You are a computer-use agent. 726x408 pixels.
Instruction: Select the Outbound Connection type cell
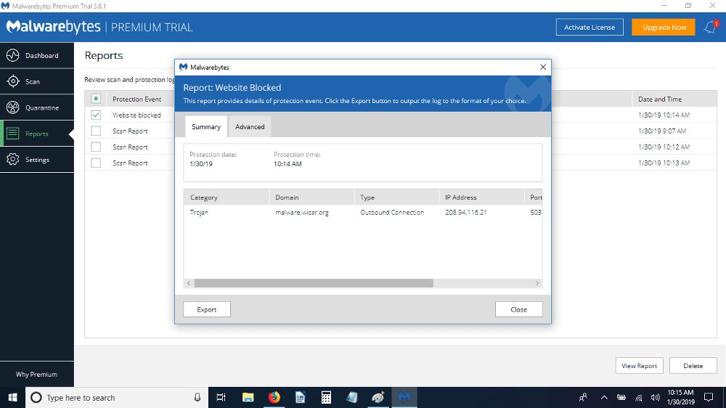click(x=392, y=213)
